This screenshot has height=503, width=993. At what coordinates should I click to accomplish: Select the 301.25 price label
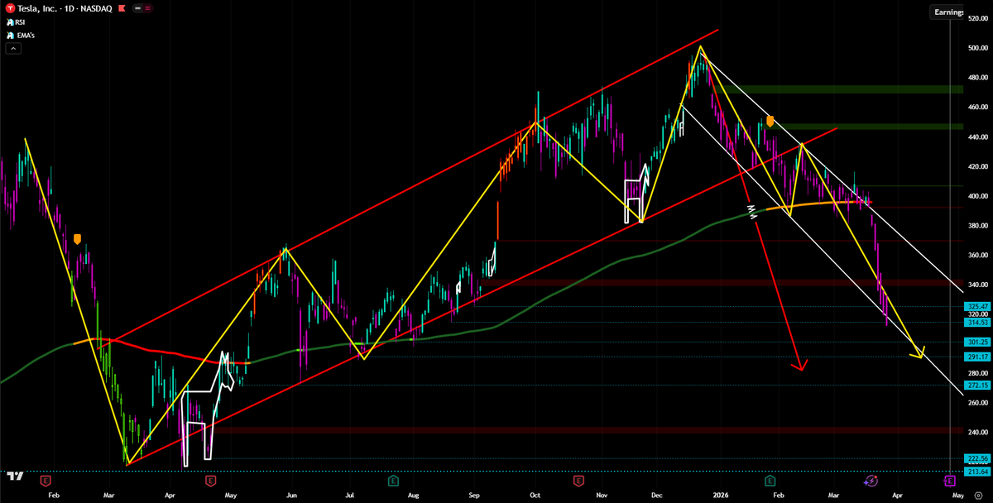coord(977,342)
